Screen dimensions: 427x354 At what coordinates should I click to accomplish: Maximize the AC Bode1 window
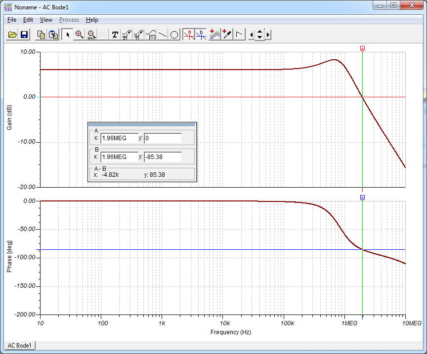tap(393, 5)
